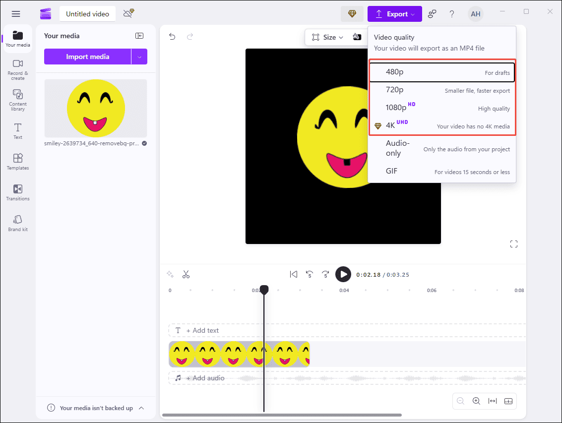Split the clip with the scissors tool

[186, 274]
